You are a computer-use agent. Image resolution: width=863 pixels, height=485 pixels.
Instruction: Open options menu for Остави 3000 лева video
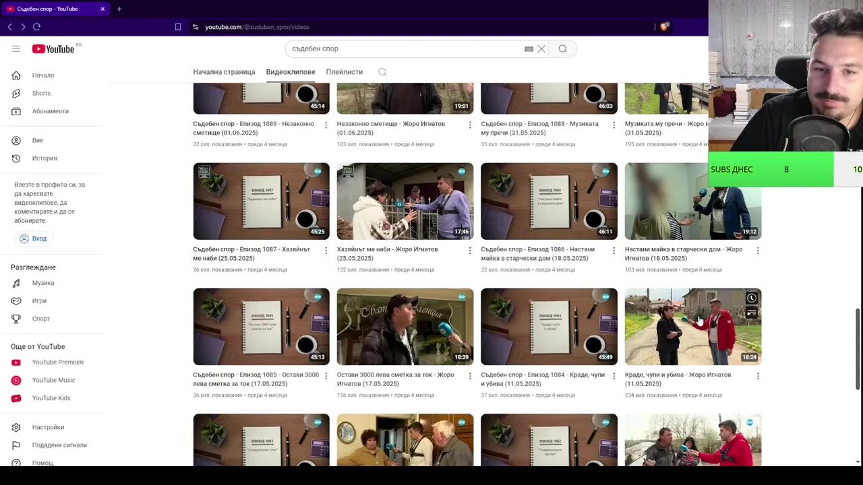tap(470, 376)
